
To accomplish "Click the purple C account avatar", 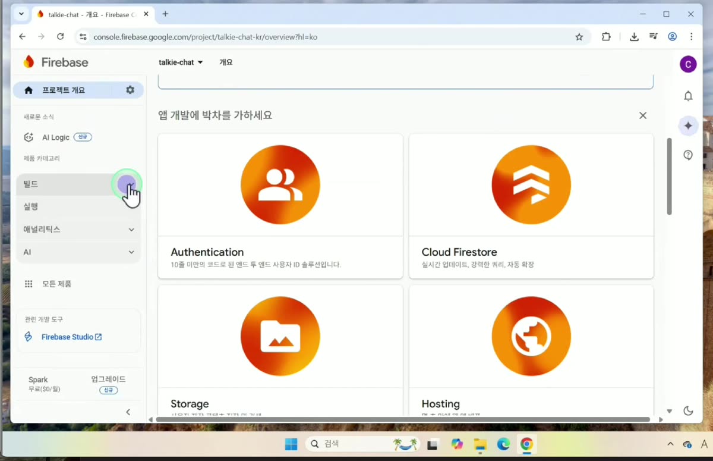I will click(688, 64).
